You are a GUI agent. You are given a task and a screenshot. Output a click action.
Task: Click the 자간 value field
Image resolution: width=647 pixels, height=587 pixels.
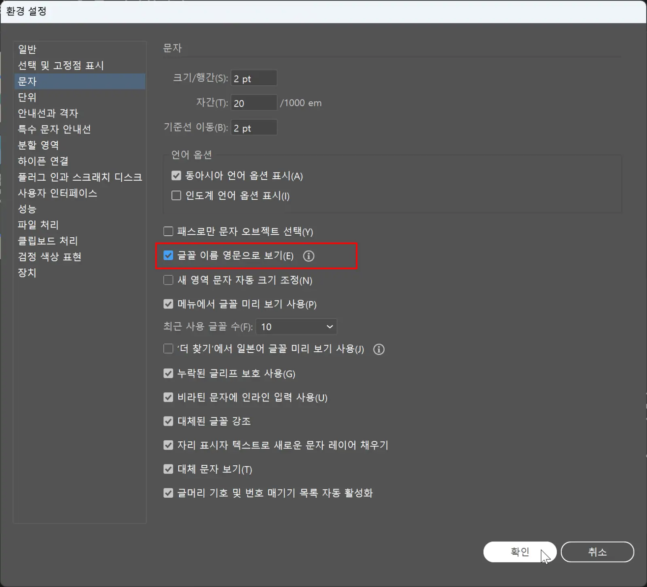pos(254,103)
